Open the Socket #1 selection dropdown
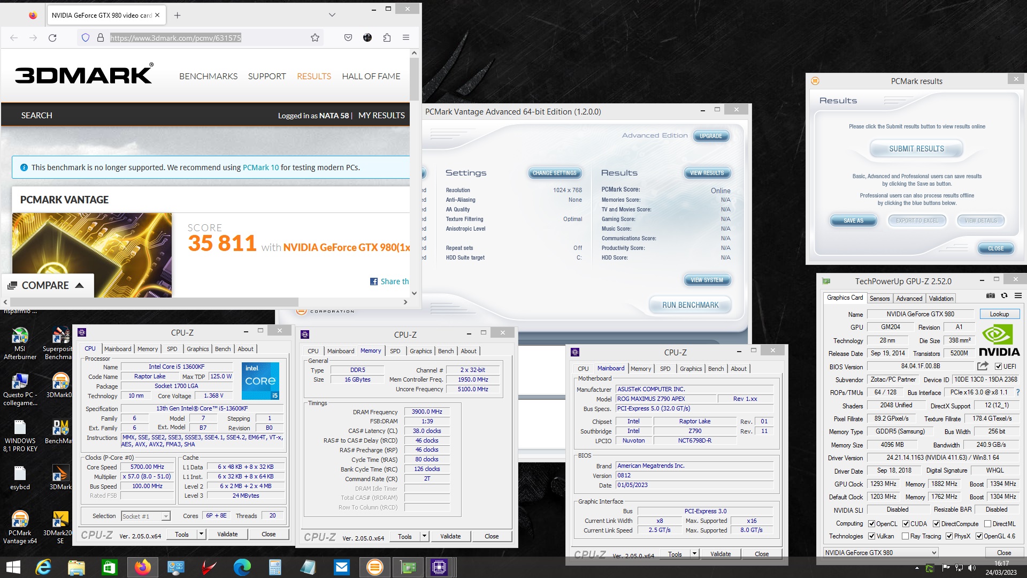 tap(145, 516)
